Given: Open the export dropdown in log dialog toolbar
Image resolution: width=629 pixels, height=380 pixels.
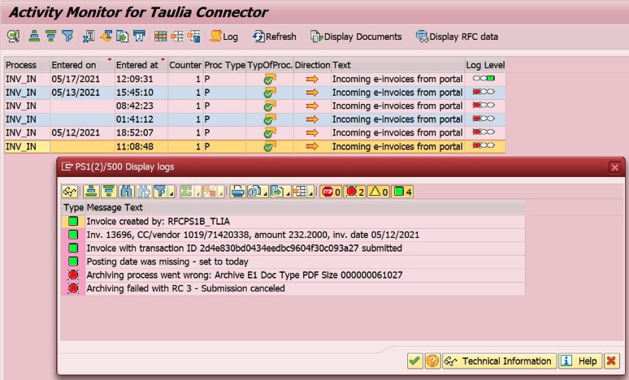Looking at the screenshot, I should [280, 192].
